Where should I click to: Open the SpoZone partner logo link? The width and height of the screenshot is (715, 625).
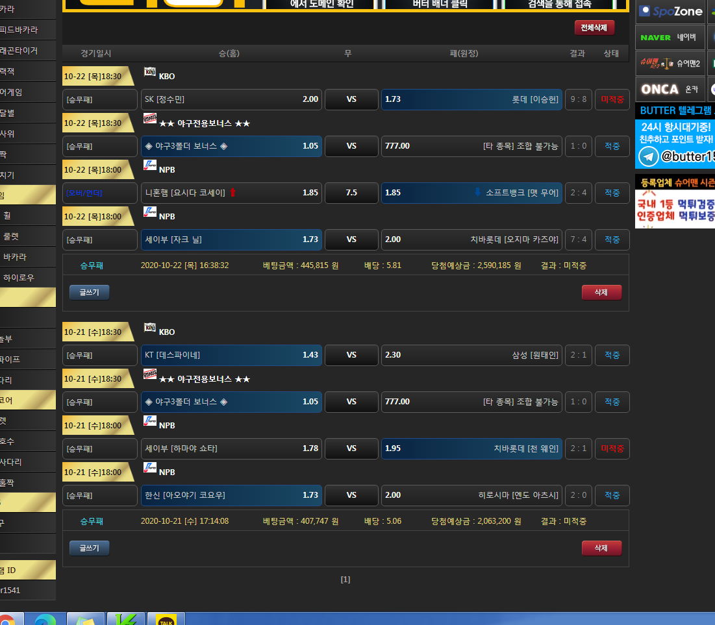670,11
